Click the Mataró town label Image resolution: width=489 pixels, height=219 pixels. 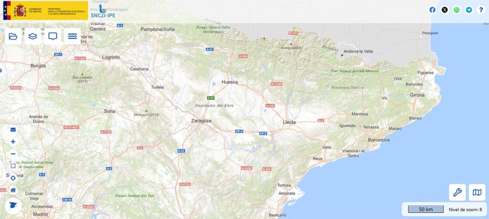[395, 128]
